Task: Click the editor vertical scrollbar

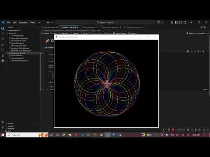Action: [x=209, y=65]
